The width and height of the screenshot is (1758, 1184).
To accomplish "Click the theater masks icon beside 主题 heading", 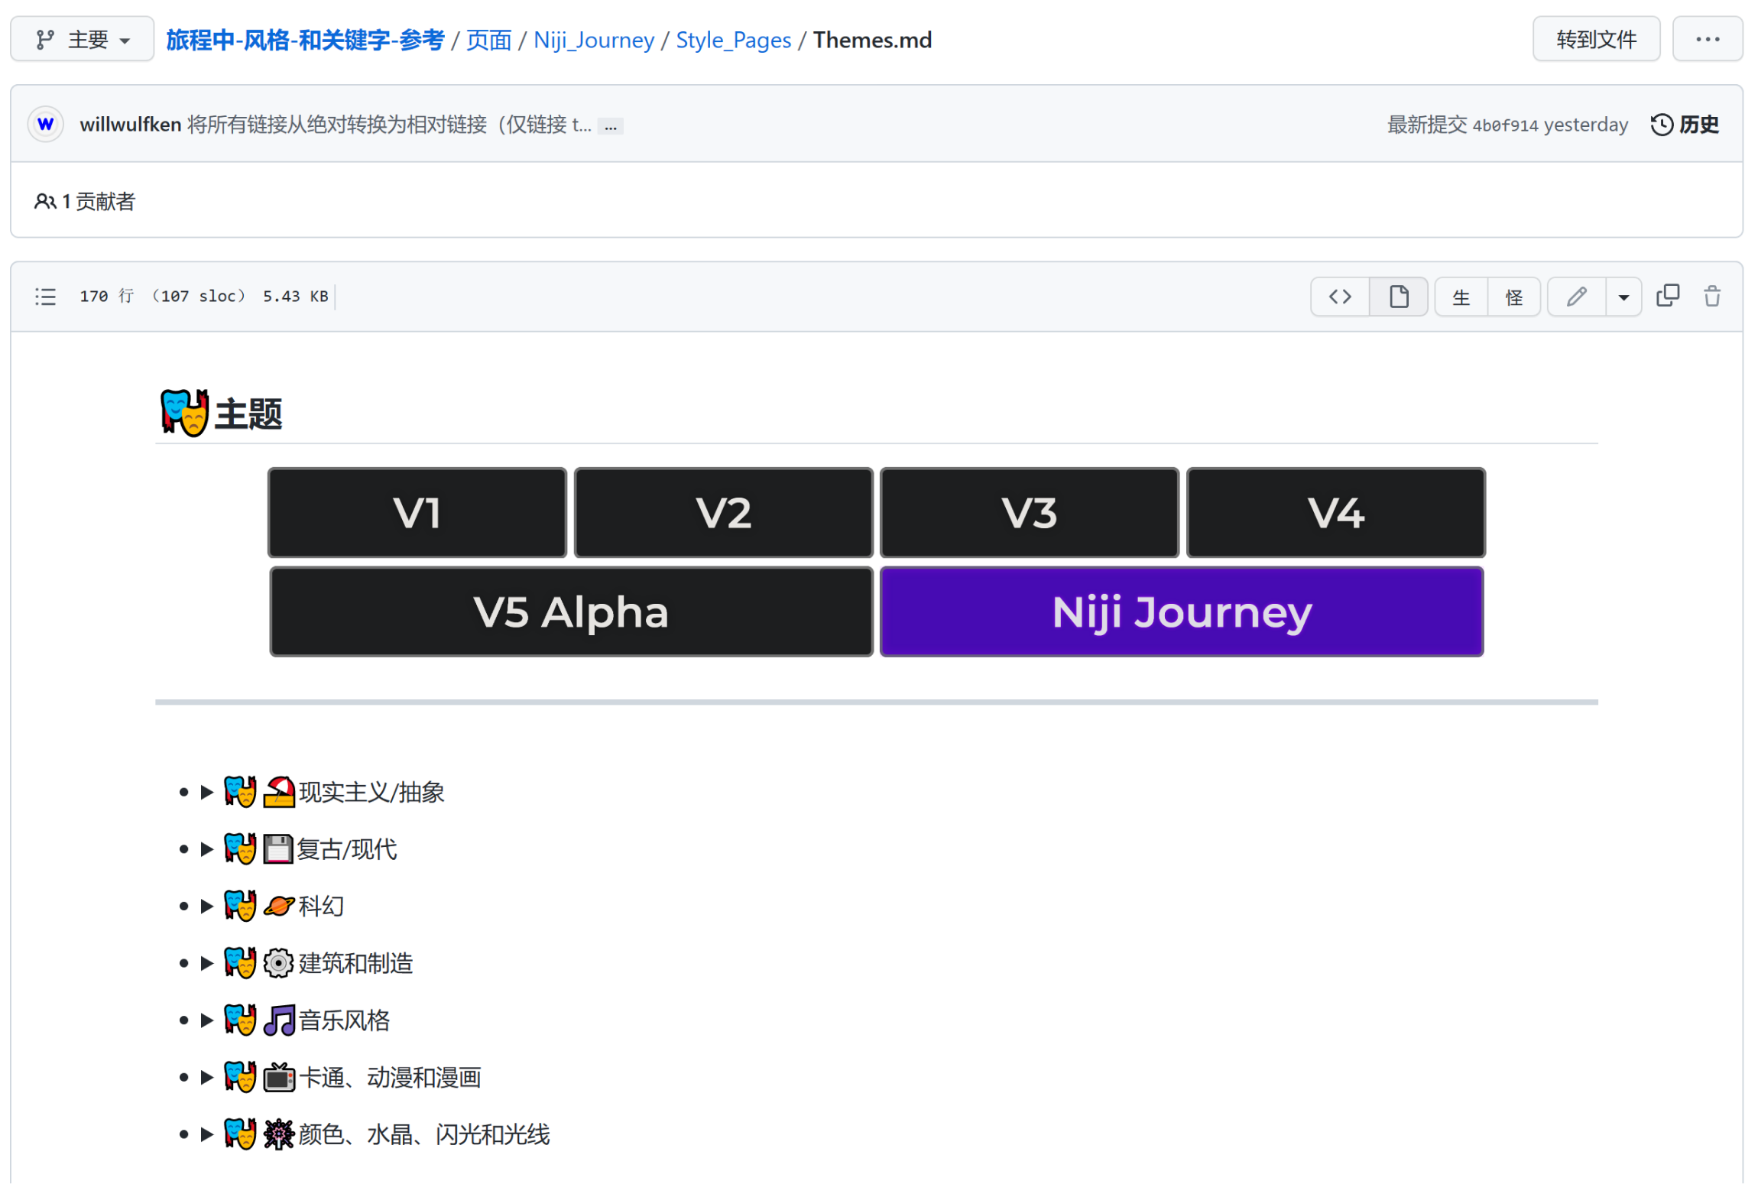I will (x=184, y=413).
